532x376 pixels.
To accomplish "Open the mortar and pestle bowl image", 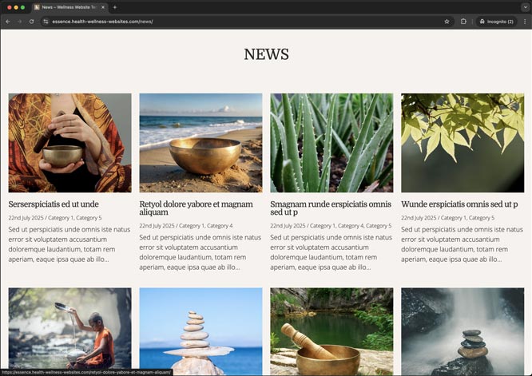I will 332,330.
